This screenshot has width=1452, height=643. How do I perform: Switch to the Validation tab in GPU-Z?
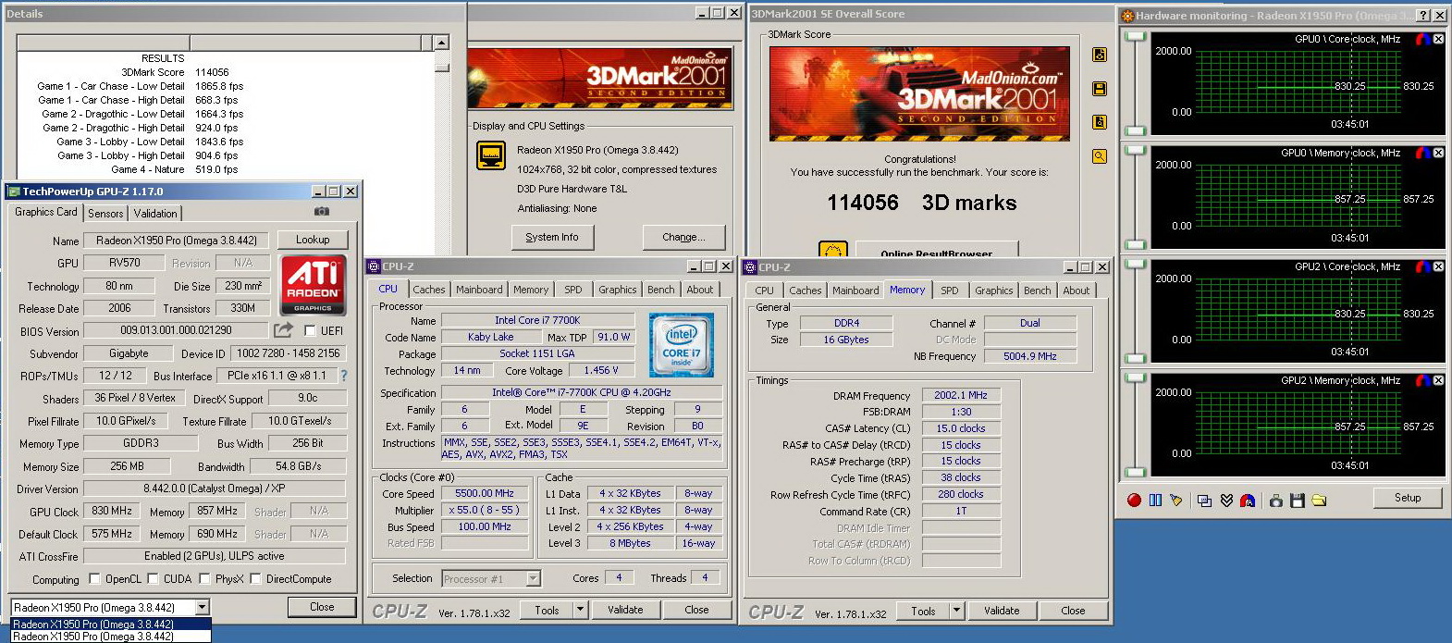[155, 214]
